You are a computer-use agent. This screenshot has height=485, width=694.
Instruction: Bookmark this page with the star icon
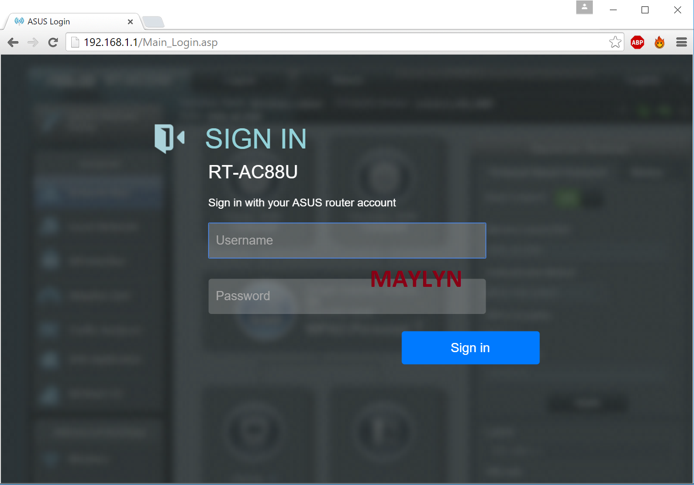[x=615, y=42]
